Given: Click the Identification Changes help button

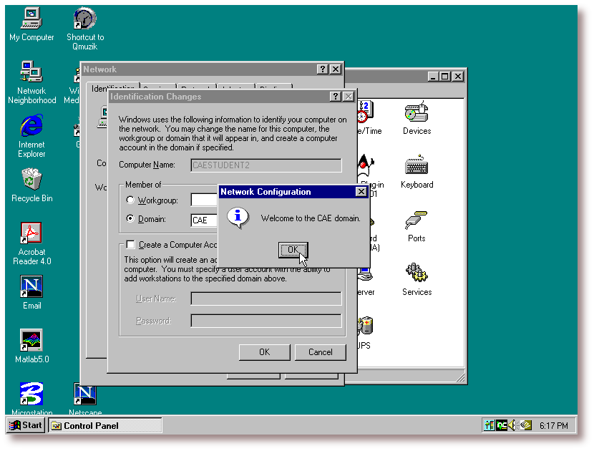Looking at the screenshot, I should [x=335, y=97].
